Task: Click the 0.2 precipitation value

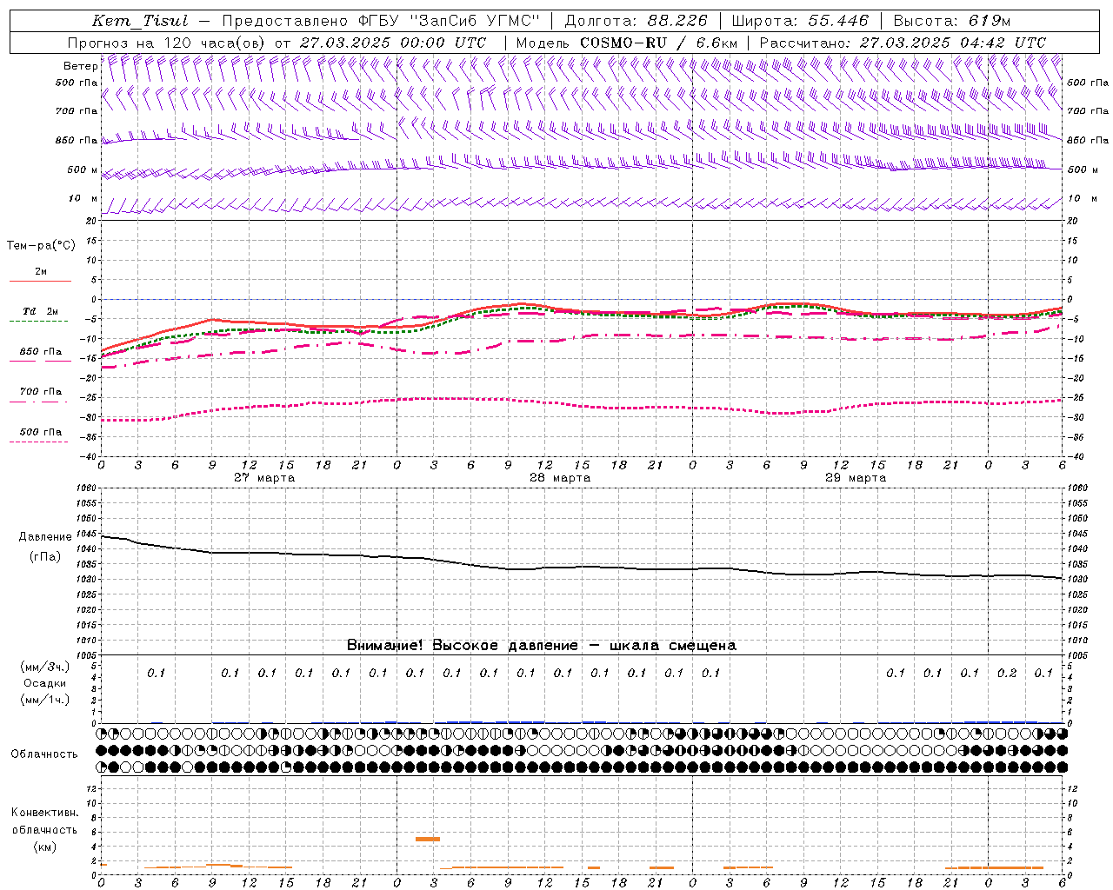Action: 1007,673
